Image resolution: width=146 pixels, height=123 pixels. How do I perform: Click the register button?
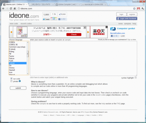[x=132, y=14]
